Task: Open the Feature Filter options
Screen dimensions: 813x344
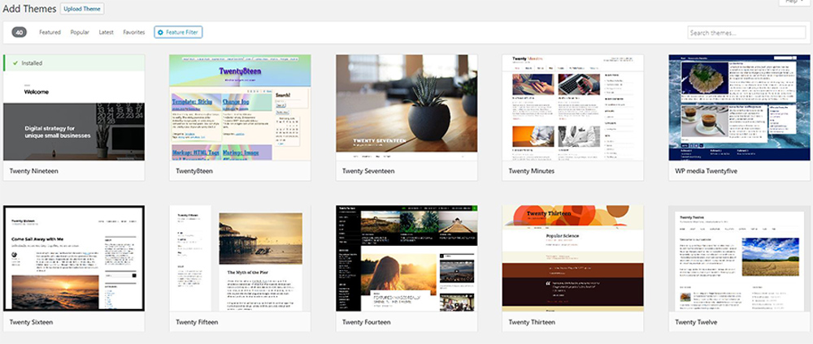Action: pyautogui.click(x=178, y=32)
